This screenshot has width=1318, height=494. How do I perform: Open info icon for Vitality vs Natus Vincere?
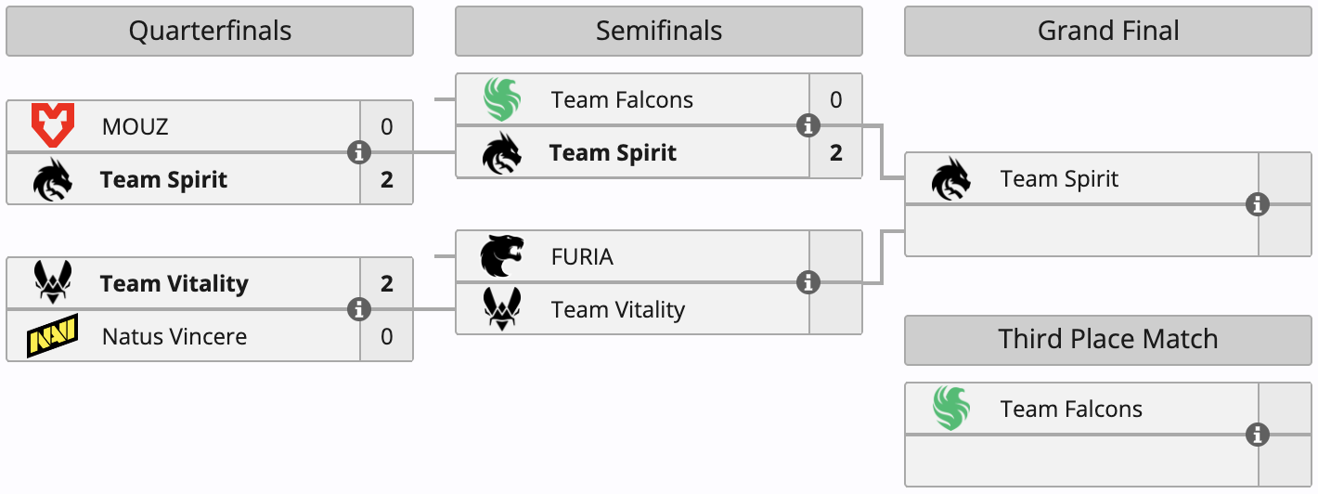(x=359, y=309)
